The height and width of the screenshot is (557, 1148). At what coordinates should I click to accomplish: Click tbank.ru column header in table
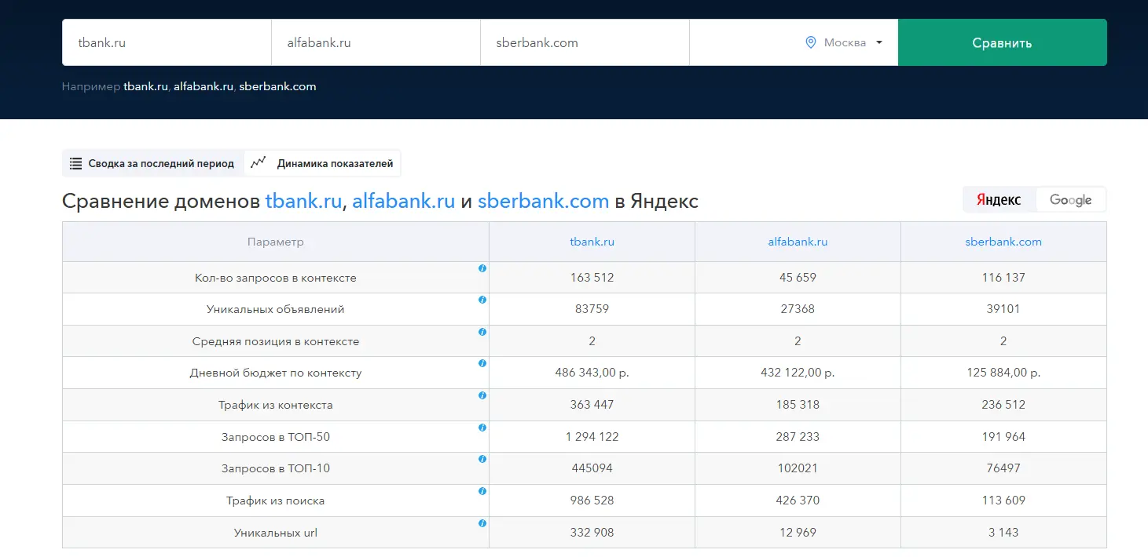[592, 242]
